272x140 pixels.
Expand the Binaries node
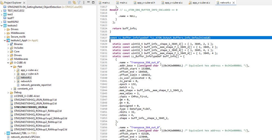tap(8, 44)
